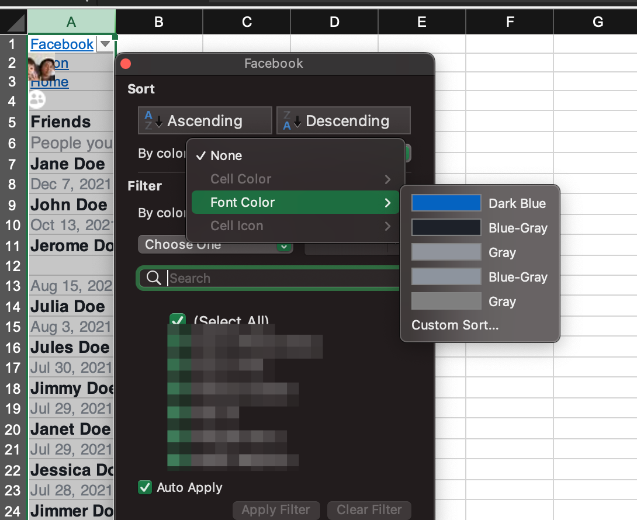Click the People you cell in row 6
The width and height of the screenshot is (637, 520).
[71, 143]
